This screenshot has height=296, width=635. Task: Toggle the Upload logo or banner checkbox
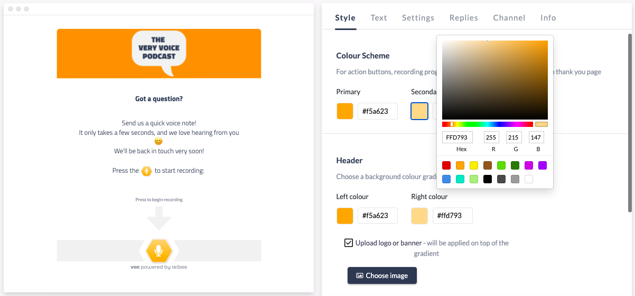(x=349, y=243)
